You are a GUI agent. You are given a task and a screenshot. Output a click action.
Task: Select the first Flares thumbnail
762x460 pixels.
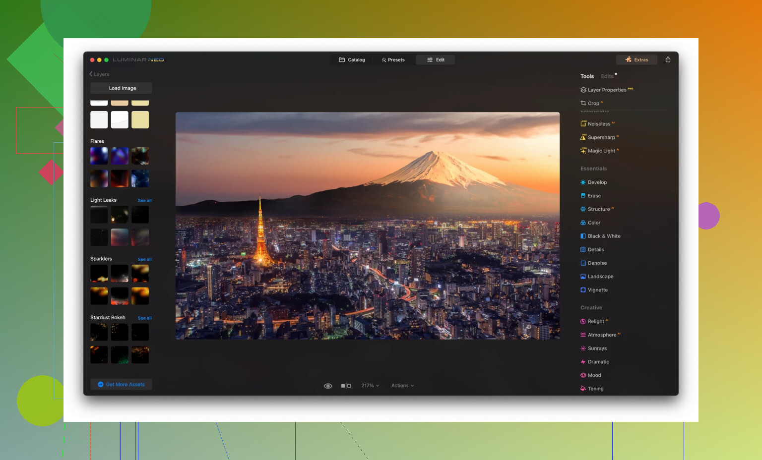tap(99, 156)
